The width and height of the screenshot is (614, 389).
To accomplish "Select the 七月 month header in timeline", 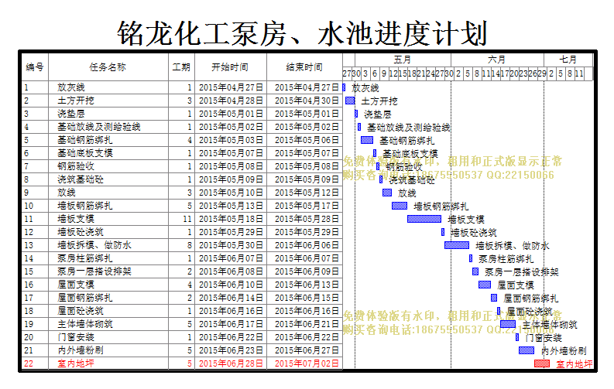I will [568, 60].
